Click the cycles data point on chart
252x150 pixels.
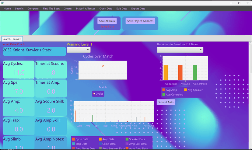103,66
